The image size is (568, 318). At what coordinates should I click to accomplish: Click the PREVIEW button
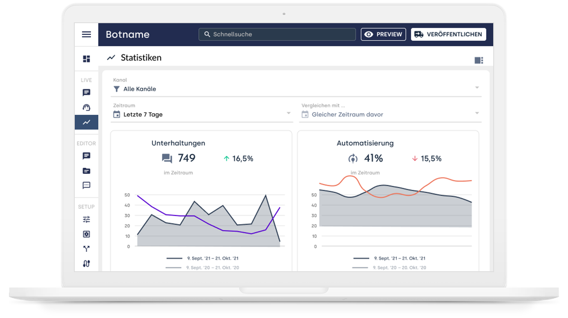point(383,34)
